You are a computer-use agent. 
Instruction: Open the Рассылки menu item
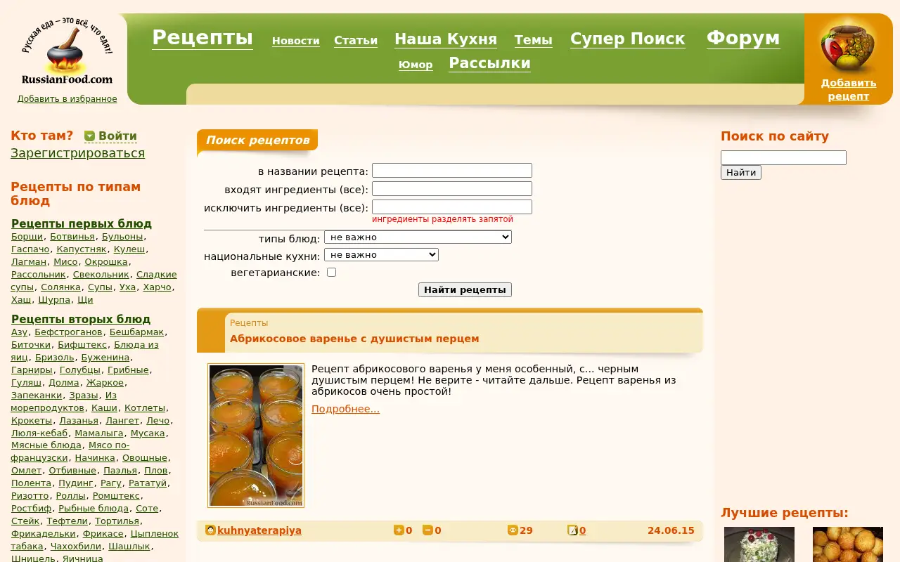tap(489, 63)
